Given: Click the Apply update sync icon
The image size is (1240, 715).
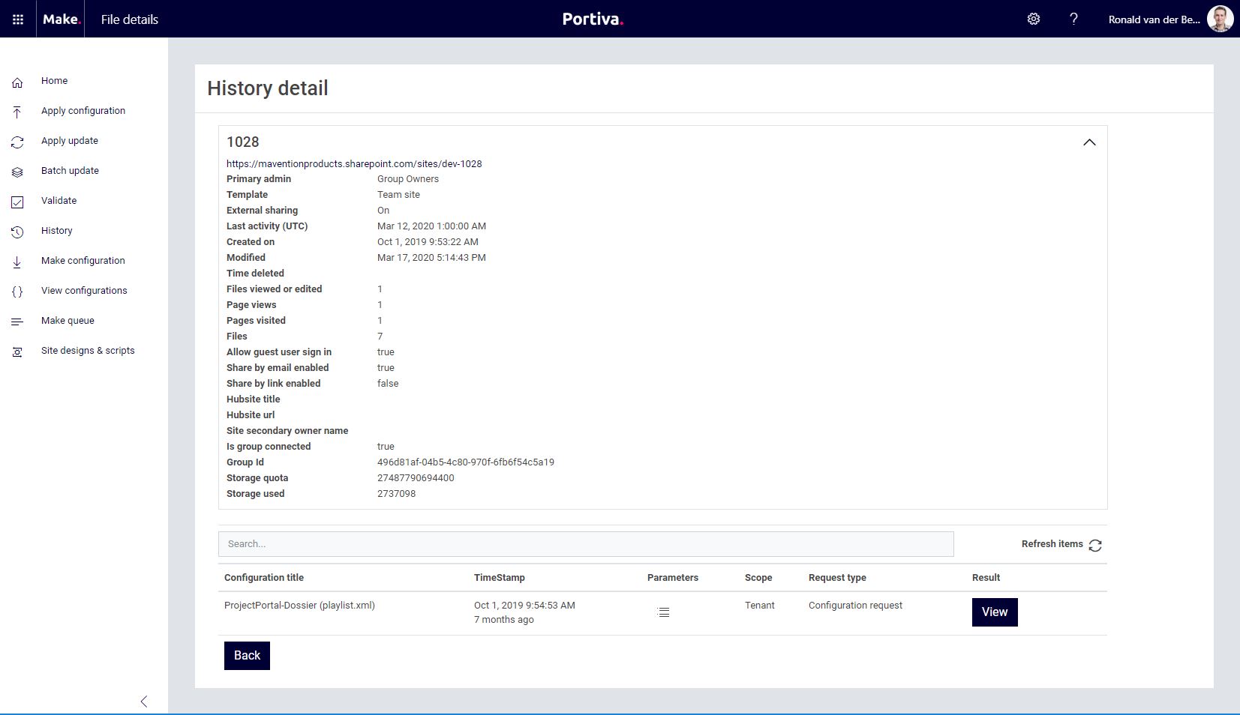Looking at the screenshot, I should (x=17, y=142).
